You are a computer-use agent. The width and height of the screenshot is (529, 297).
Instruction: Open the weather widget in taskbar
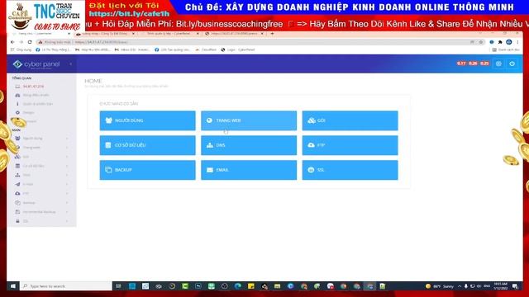[440, 286]
